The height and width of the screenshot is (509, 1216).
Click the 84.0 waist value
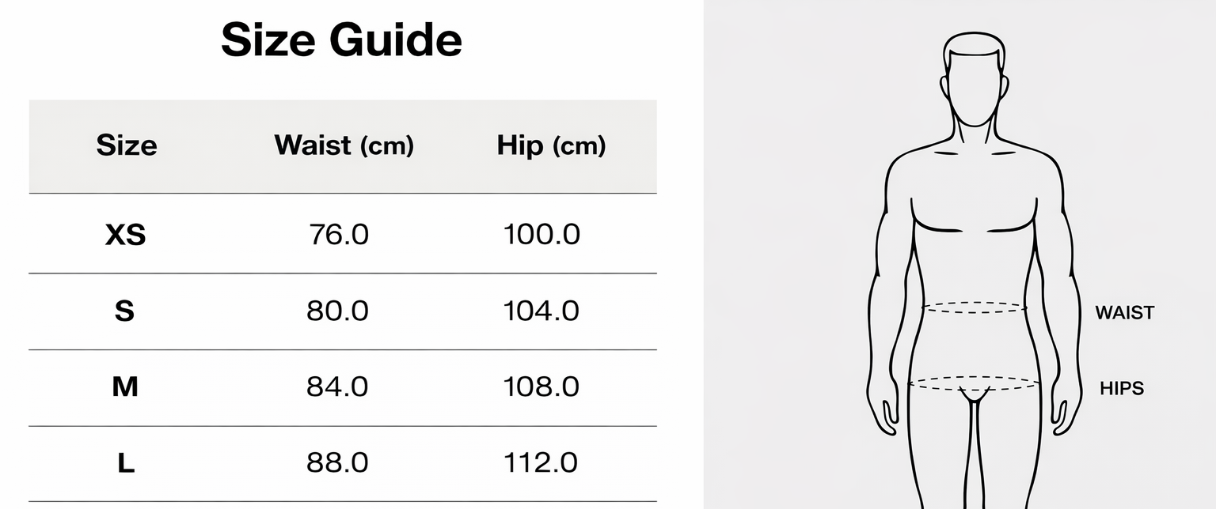(338, 387)
